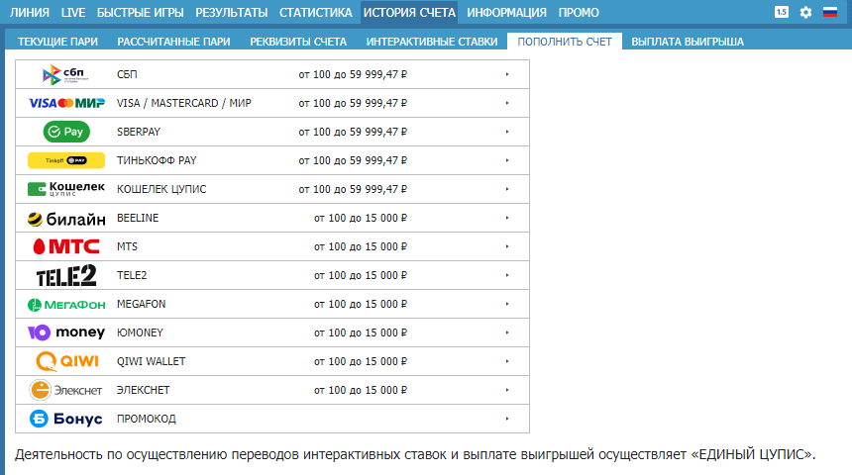
Task: Click the MTS limit 'от 100 до 15 000 ₽'
Action: (361, 247)
